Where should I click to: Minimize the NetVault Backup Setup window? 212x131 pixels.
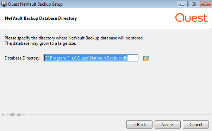coord(182,4)
